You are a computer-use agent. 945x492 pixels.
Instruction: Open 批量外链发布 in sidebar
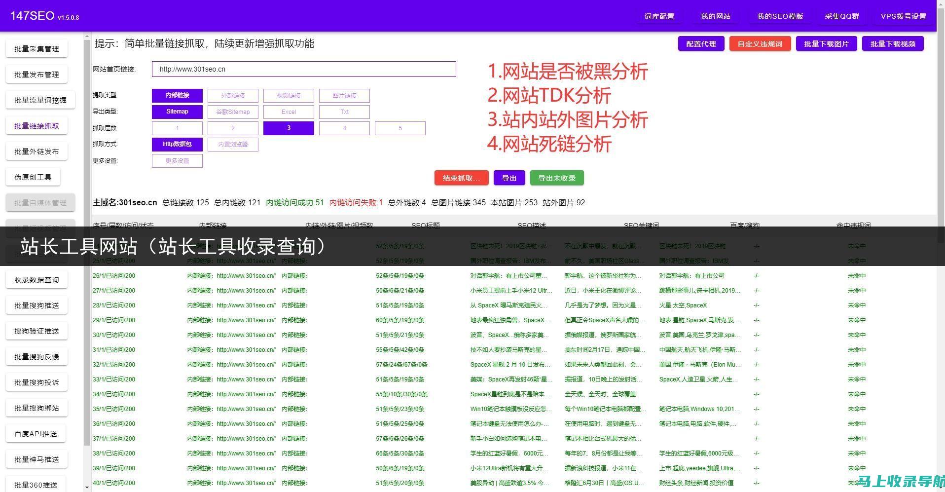pyautogui.click(x=36, y=151)
